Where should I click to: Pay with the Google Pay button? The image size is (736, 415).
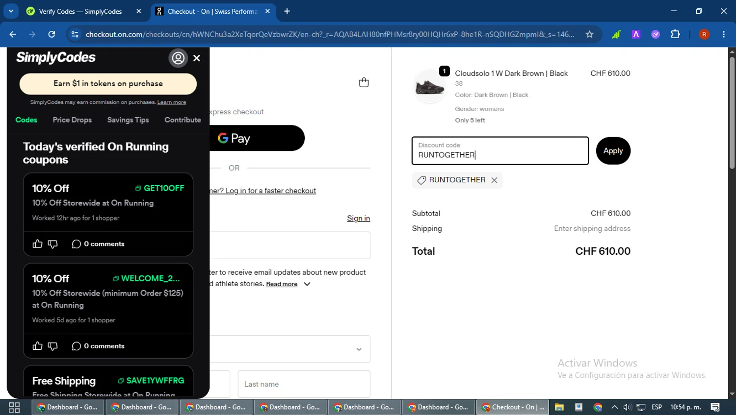point(256,138)
